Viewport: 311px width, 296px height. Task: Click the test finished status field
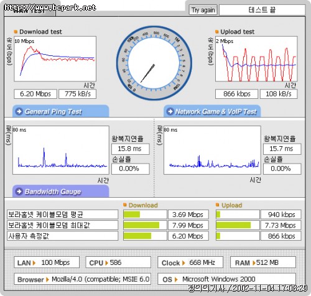coord(262,10)
